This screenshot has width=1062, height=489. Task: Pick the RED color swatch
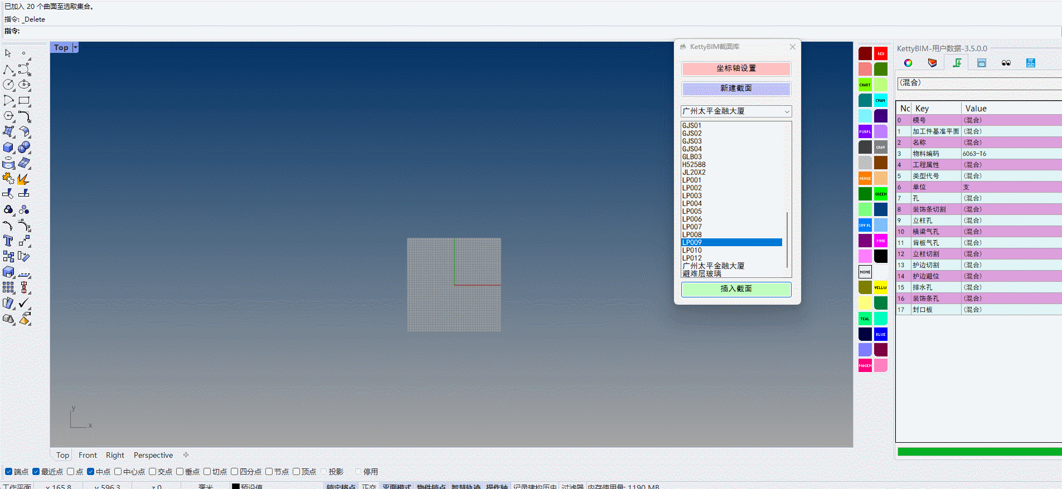click(x=881, y=53)
